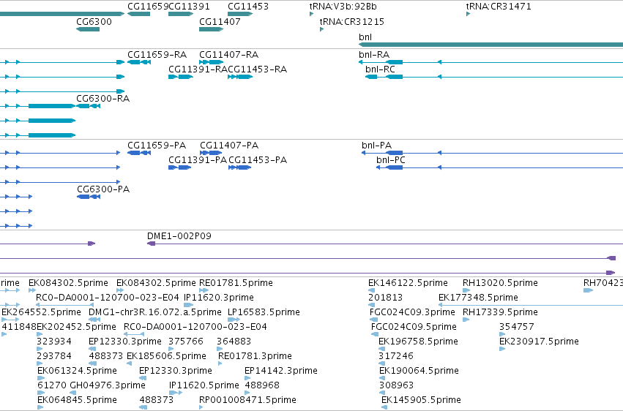Select the RE01781.5prime EST marker

tap(204, 290)
